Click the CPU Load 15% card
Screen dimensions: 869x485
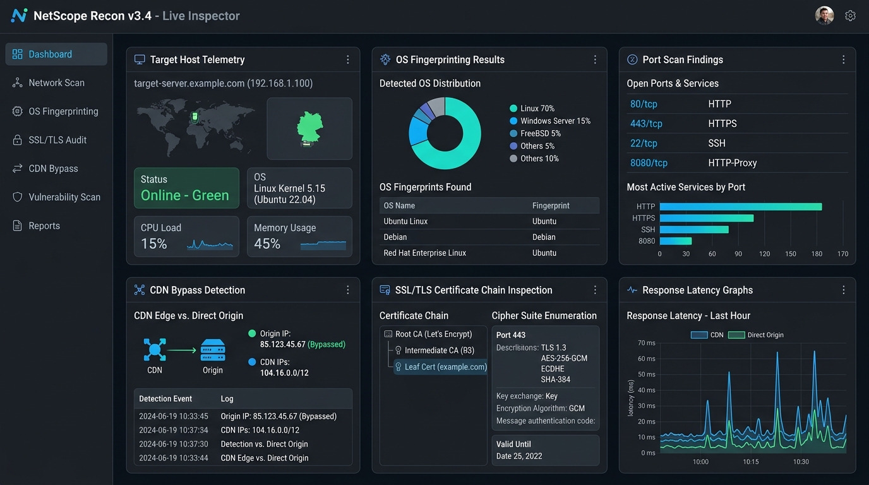pyautogui.click(x=186, y=236)
